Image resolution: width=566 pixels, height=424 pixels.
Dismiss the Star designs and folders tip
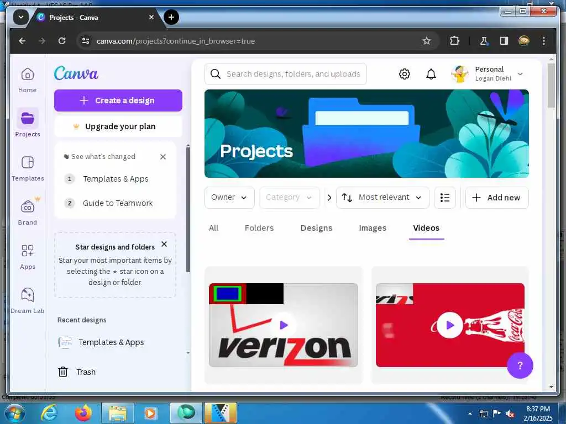pos(164,244)
